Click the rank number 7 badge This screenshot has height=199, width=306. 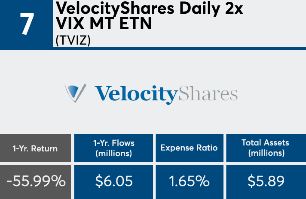tap(26, 24)
